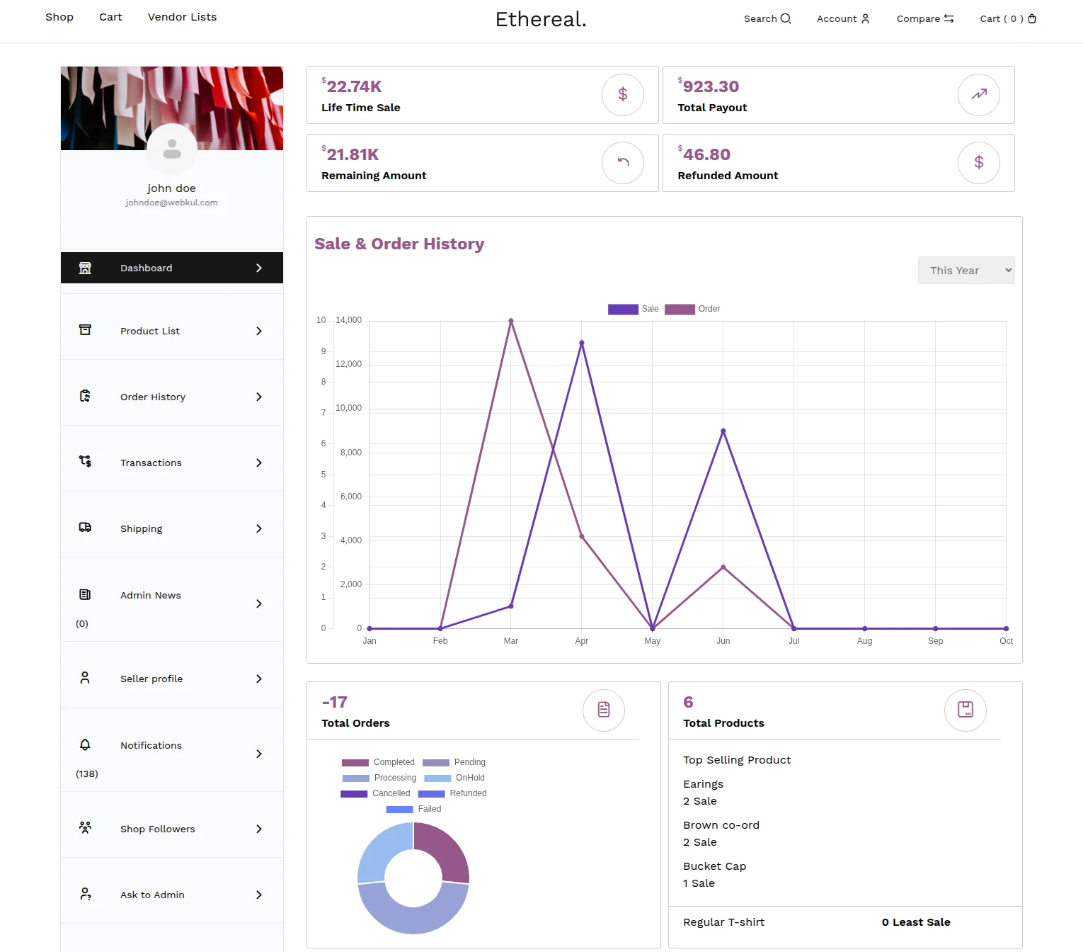Click the dollar icon on Life Time Sale card
Screen dimensions: 1083x952
coord(622,94)
